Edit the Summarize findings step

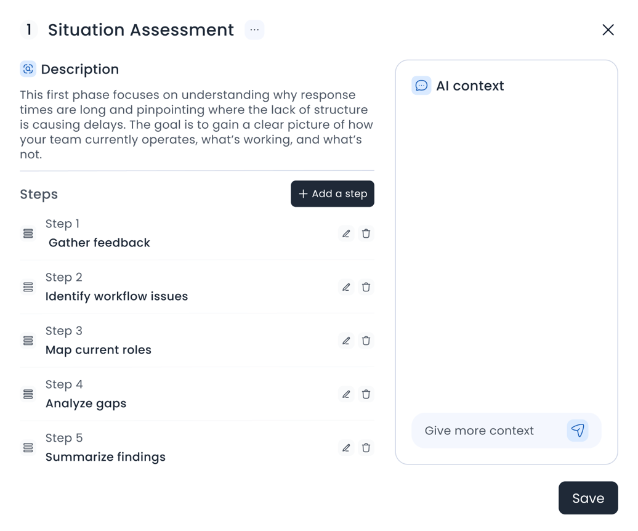click(x=346, y=448)
